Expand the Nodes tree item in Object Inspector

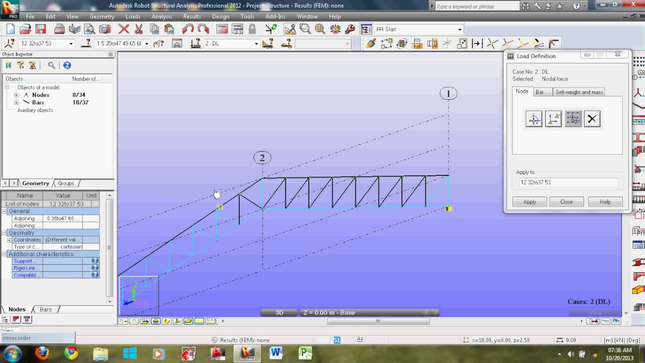(x=16, y=95)
